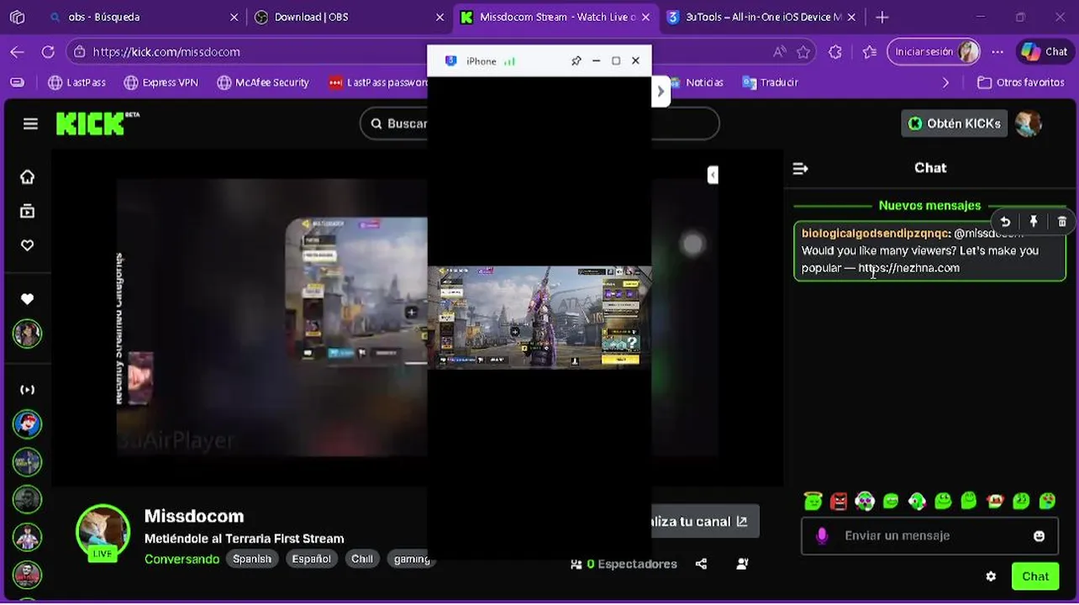Image resolution: width=1079 pixels, height=605 pixels.
Task: Open chat settings gear
Action: 991,576
